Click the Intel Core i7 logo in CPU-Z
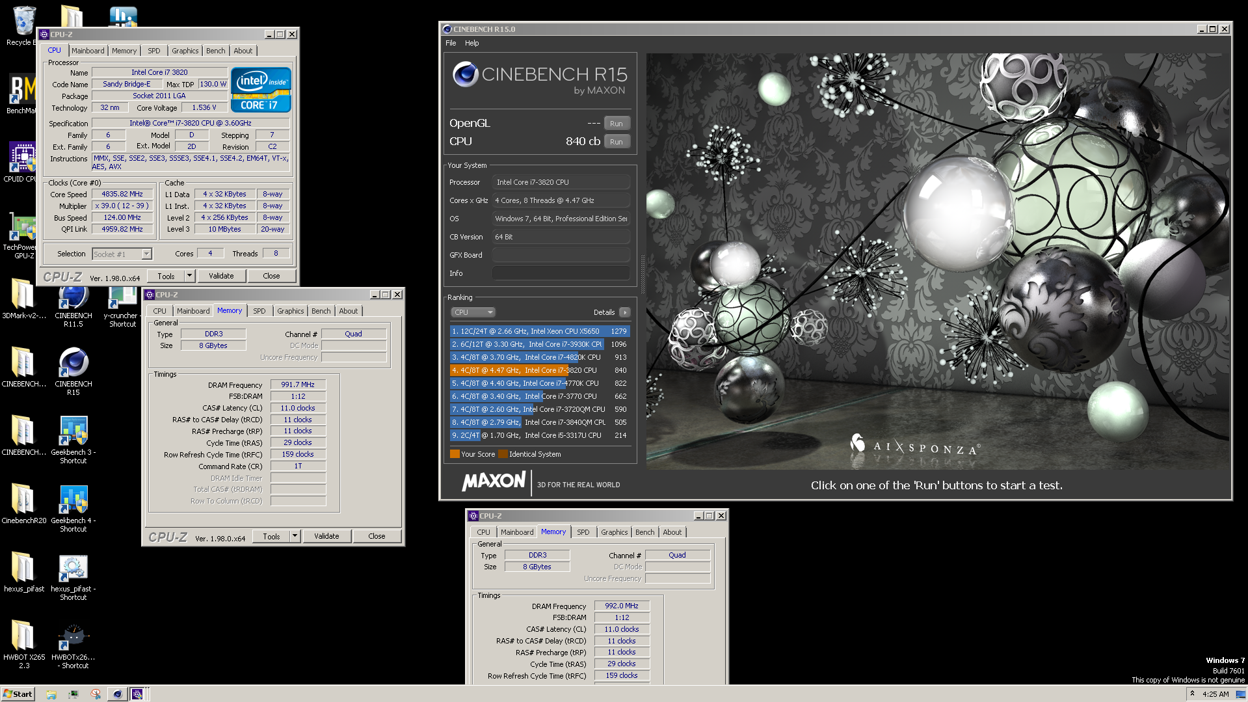This screenshot has height=702, width=1248. tap(261, 89)
